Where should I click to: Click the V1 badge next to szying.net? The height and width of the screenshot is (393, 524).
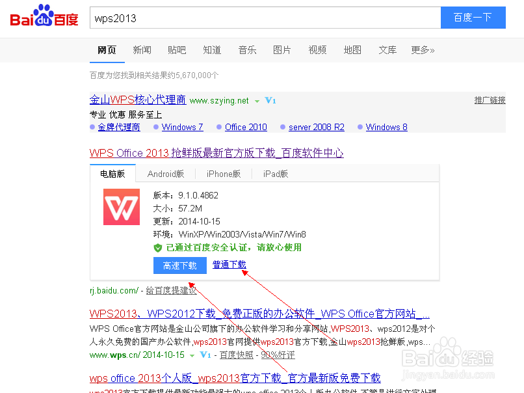tap(270, 100)
